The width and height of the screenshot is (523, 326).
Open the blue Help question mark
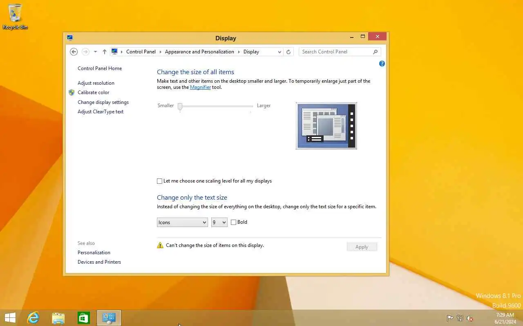(x=382, y=64)
